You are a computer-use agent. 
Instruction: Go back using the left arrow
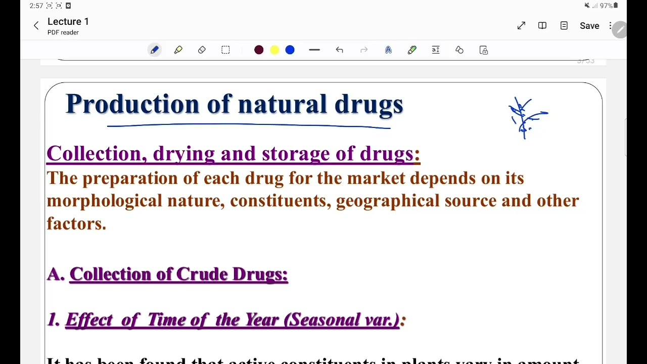pos(36,26)
